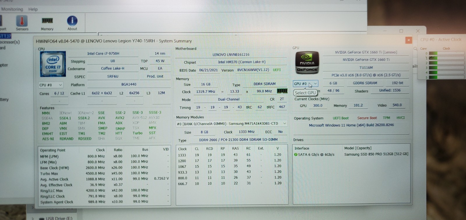The height and width of the screenshot is (220, 466).
Task: Click the Core 0 clock bar
Action: (x=446, y=53)
